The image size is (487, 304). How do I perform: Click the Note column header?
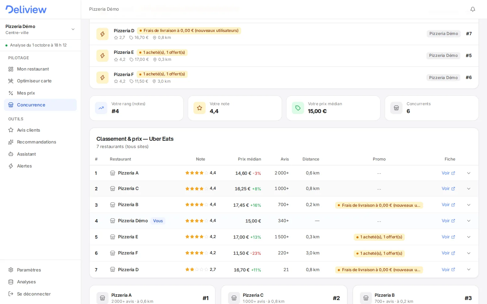[200, 159]
